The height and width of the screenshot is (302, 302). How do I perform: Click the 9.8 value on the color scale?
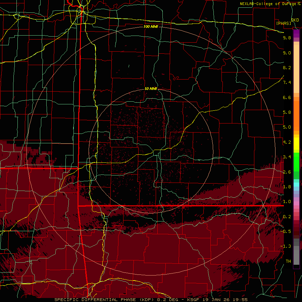[287, 38]
